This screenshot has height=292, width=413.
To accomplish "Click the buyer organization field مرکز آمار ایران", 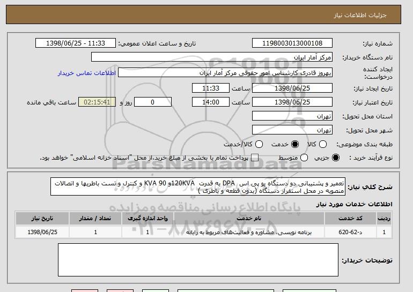I will coord(212,57).
